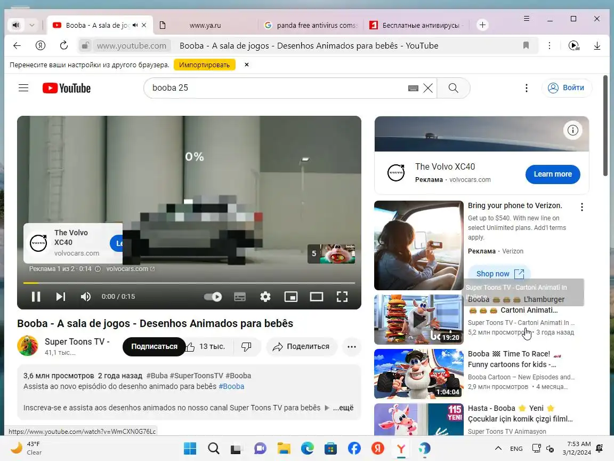Image resolution: width=614 pixels, height=461 pixels.
Task: Go back with browser back arrow
Action: tap(17, 45)
